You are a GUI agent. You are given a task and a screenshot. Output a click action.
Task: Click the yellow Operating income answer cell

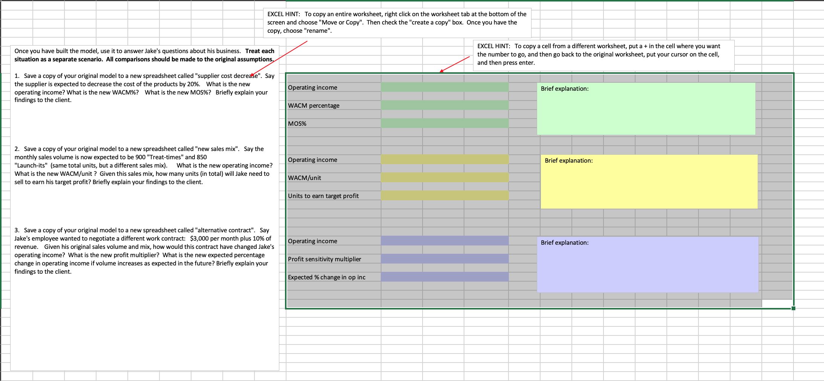(x=445, y=159)
